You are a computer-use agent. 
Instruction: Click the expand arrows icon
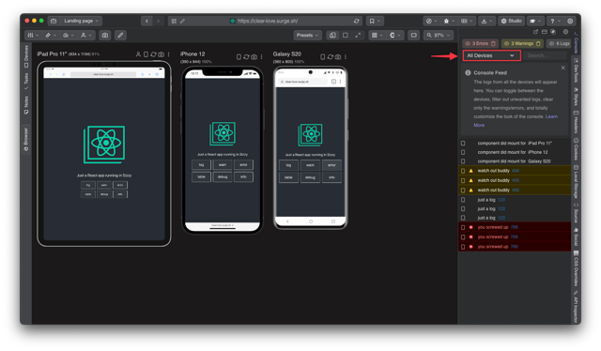click(358, 36)
